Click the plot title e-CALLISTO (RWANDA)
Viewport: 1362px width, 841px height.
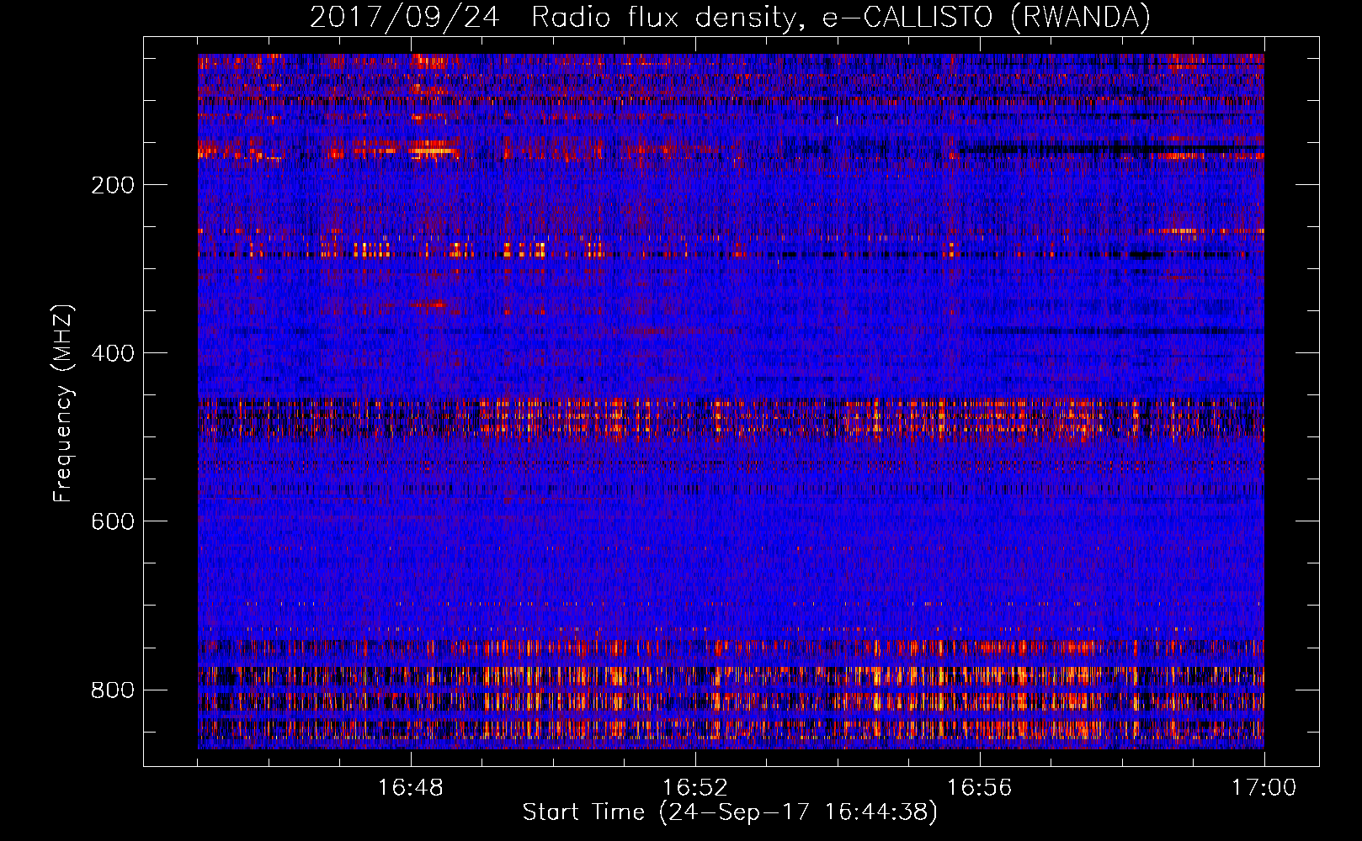[x=730, y=17]
